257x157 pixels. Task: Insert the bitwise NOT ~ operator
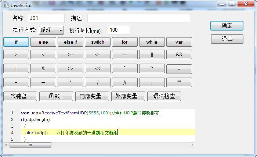pyautogui.click(x=152, y=68)
